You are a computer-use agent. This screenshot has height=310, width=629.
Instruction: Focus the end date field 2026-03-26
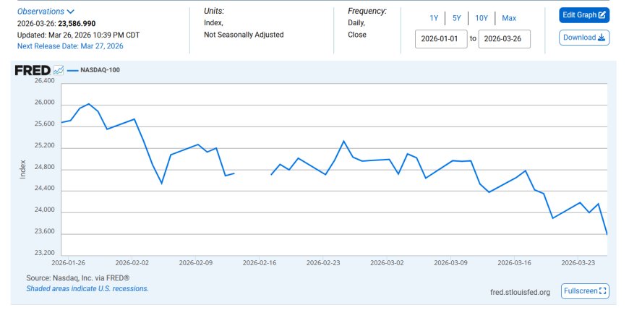tap(504, 39)
